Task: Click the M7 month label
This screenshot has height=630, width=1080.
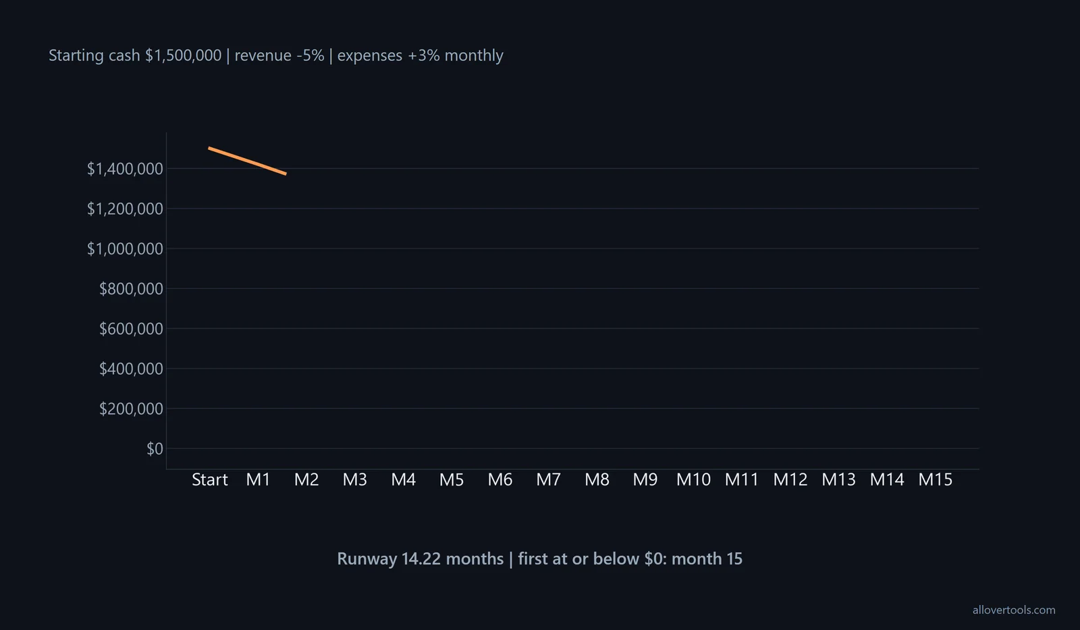Action: pos(548,479)
